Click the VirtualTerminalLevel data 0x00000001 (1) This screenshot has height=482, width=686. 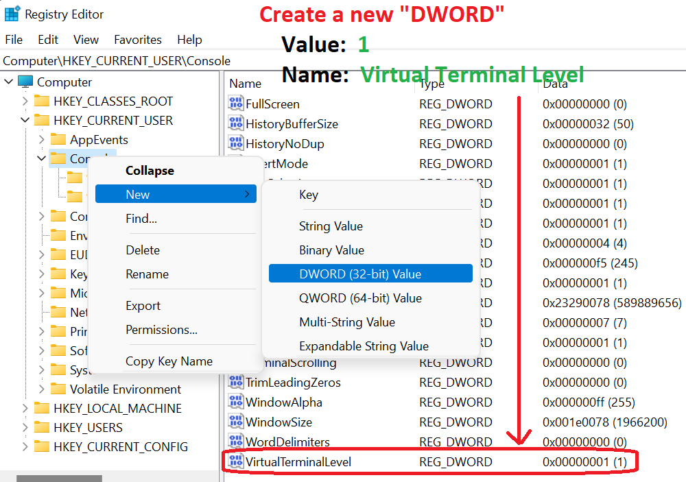point(584,462)
